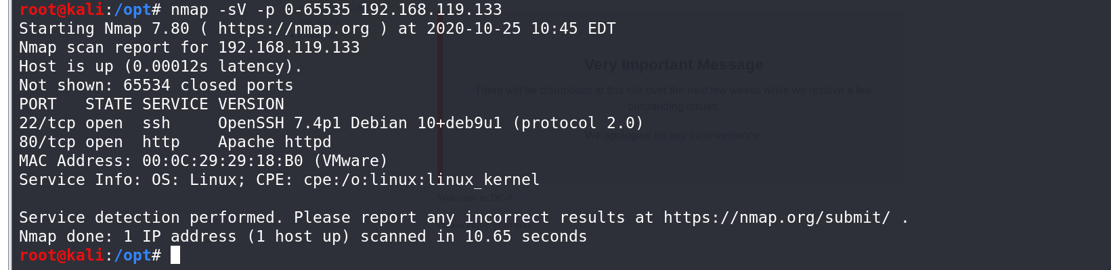The image size is (1111, 270).
Task: Open the https://nmap.org/submit/ link
Action: coord(777,217)
